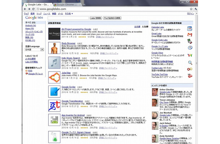Open the Art Project powered by Google link

76,29
